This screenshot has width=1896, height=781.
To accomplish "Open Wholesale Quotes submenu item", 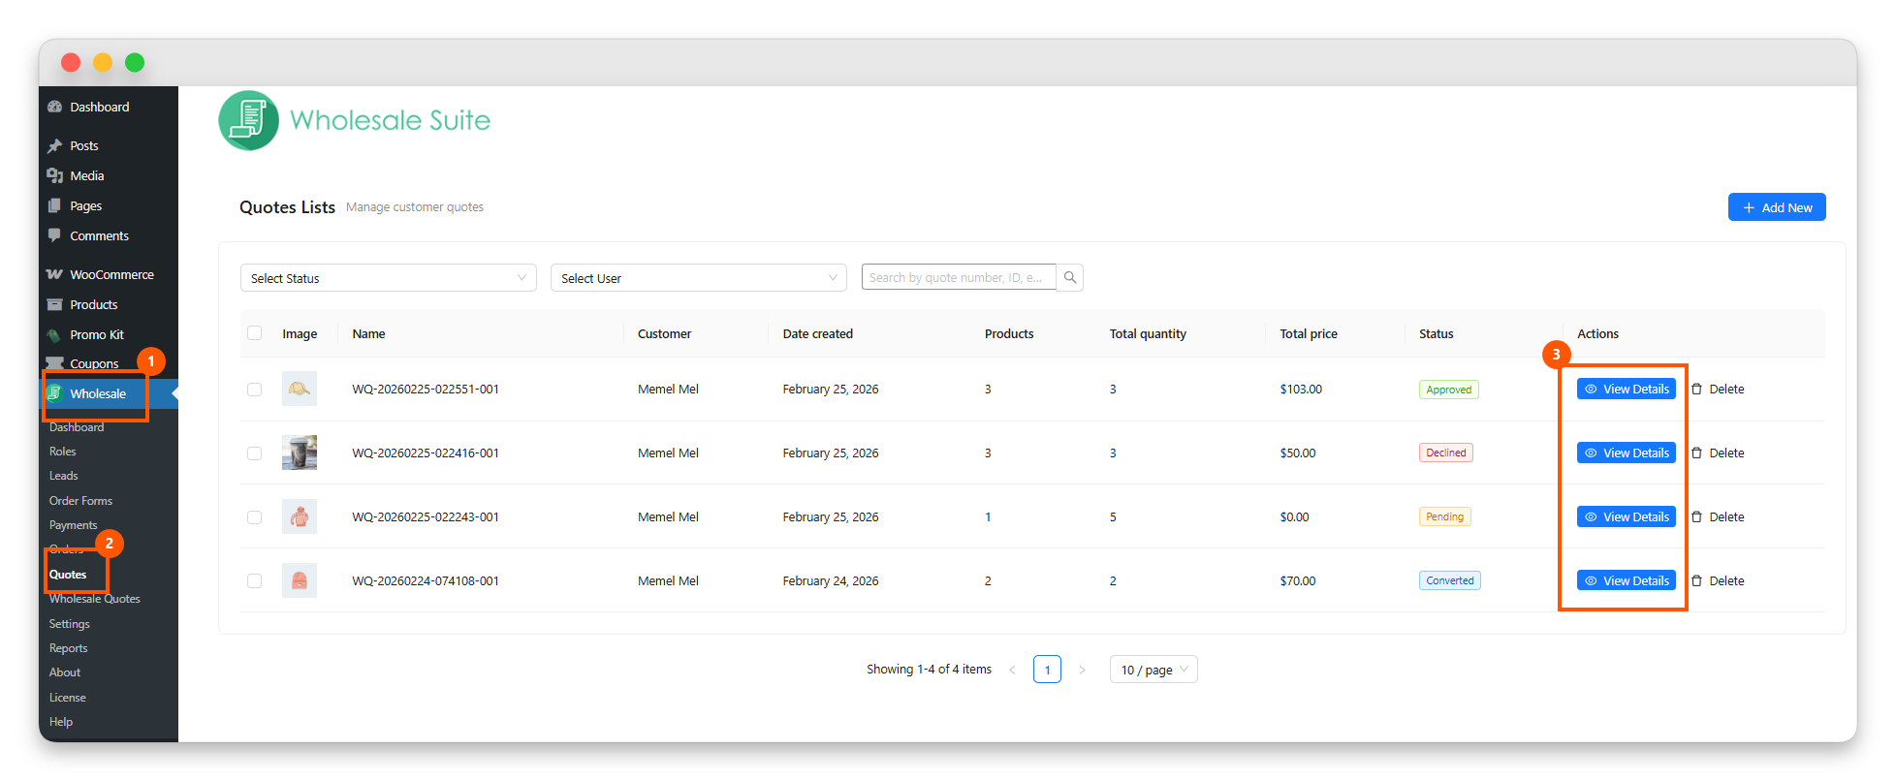I will (95, 600).
